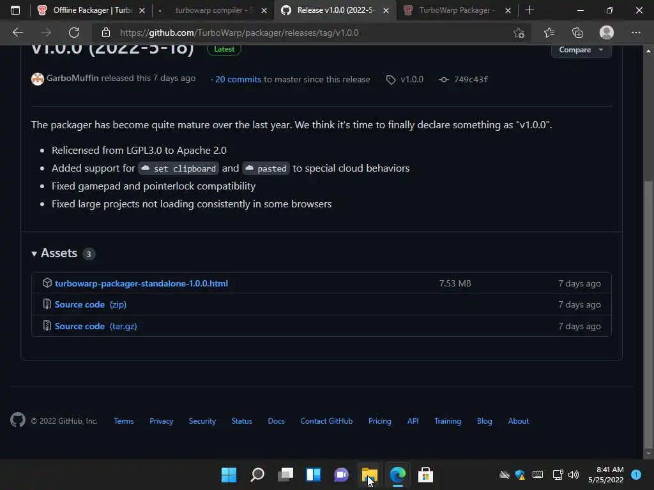654x490 pixels.
Task: Open the Pricing footer link
Action: point(380,421)
